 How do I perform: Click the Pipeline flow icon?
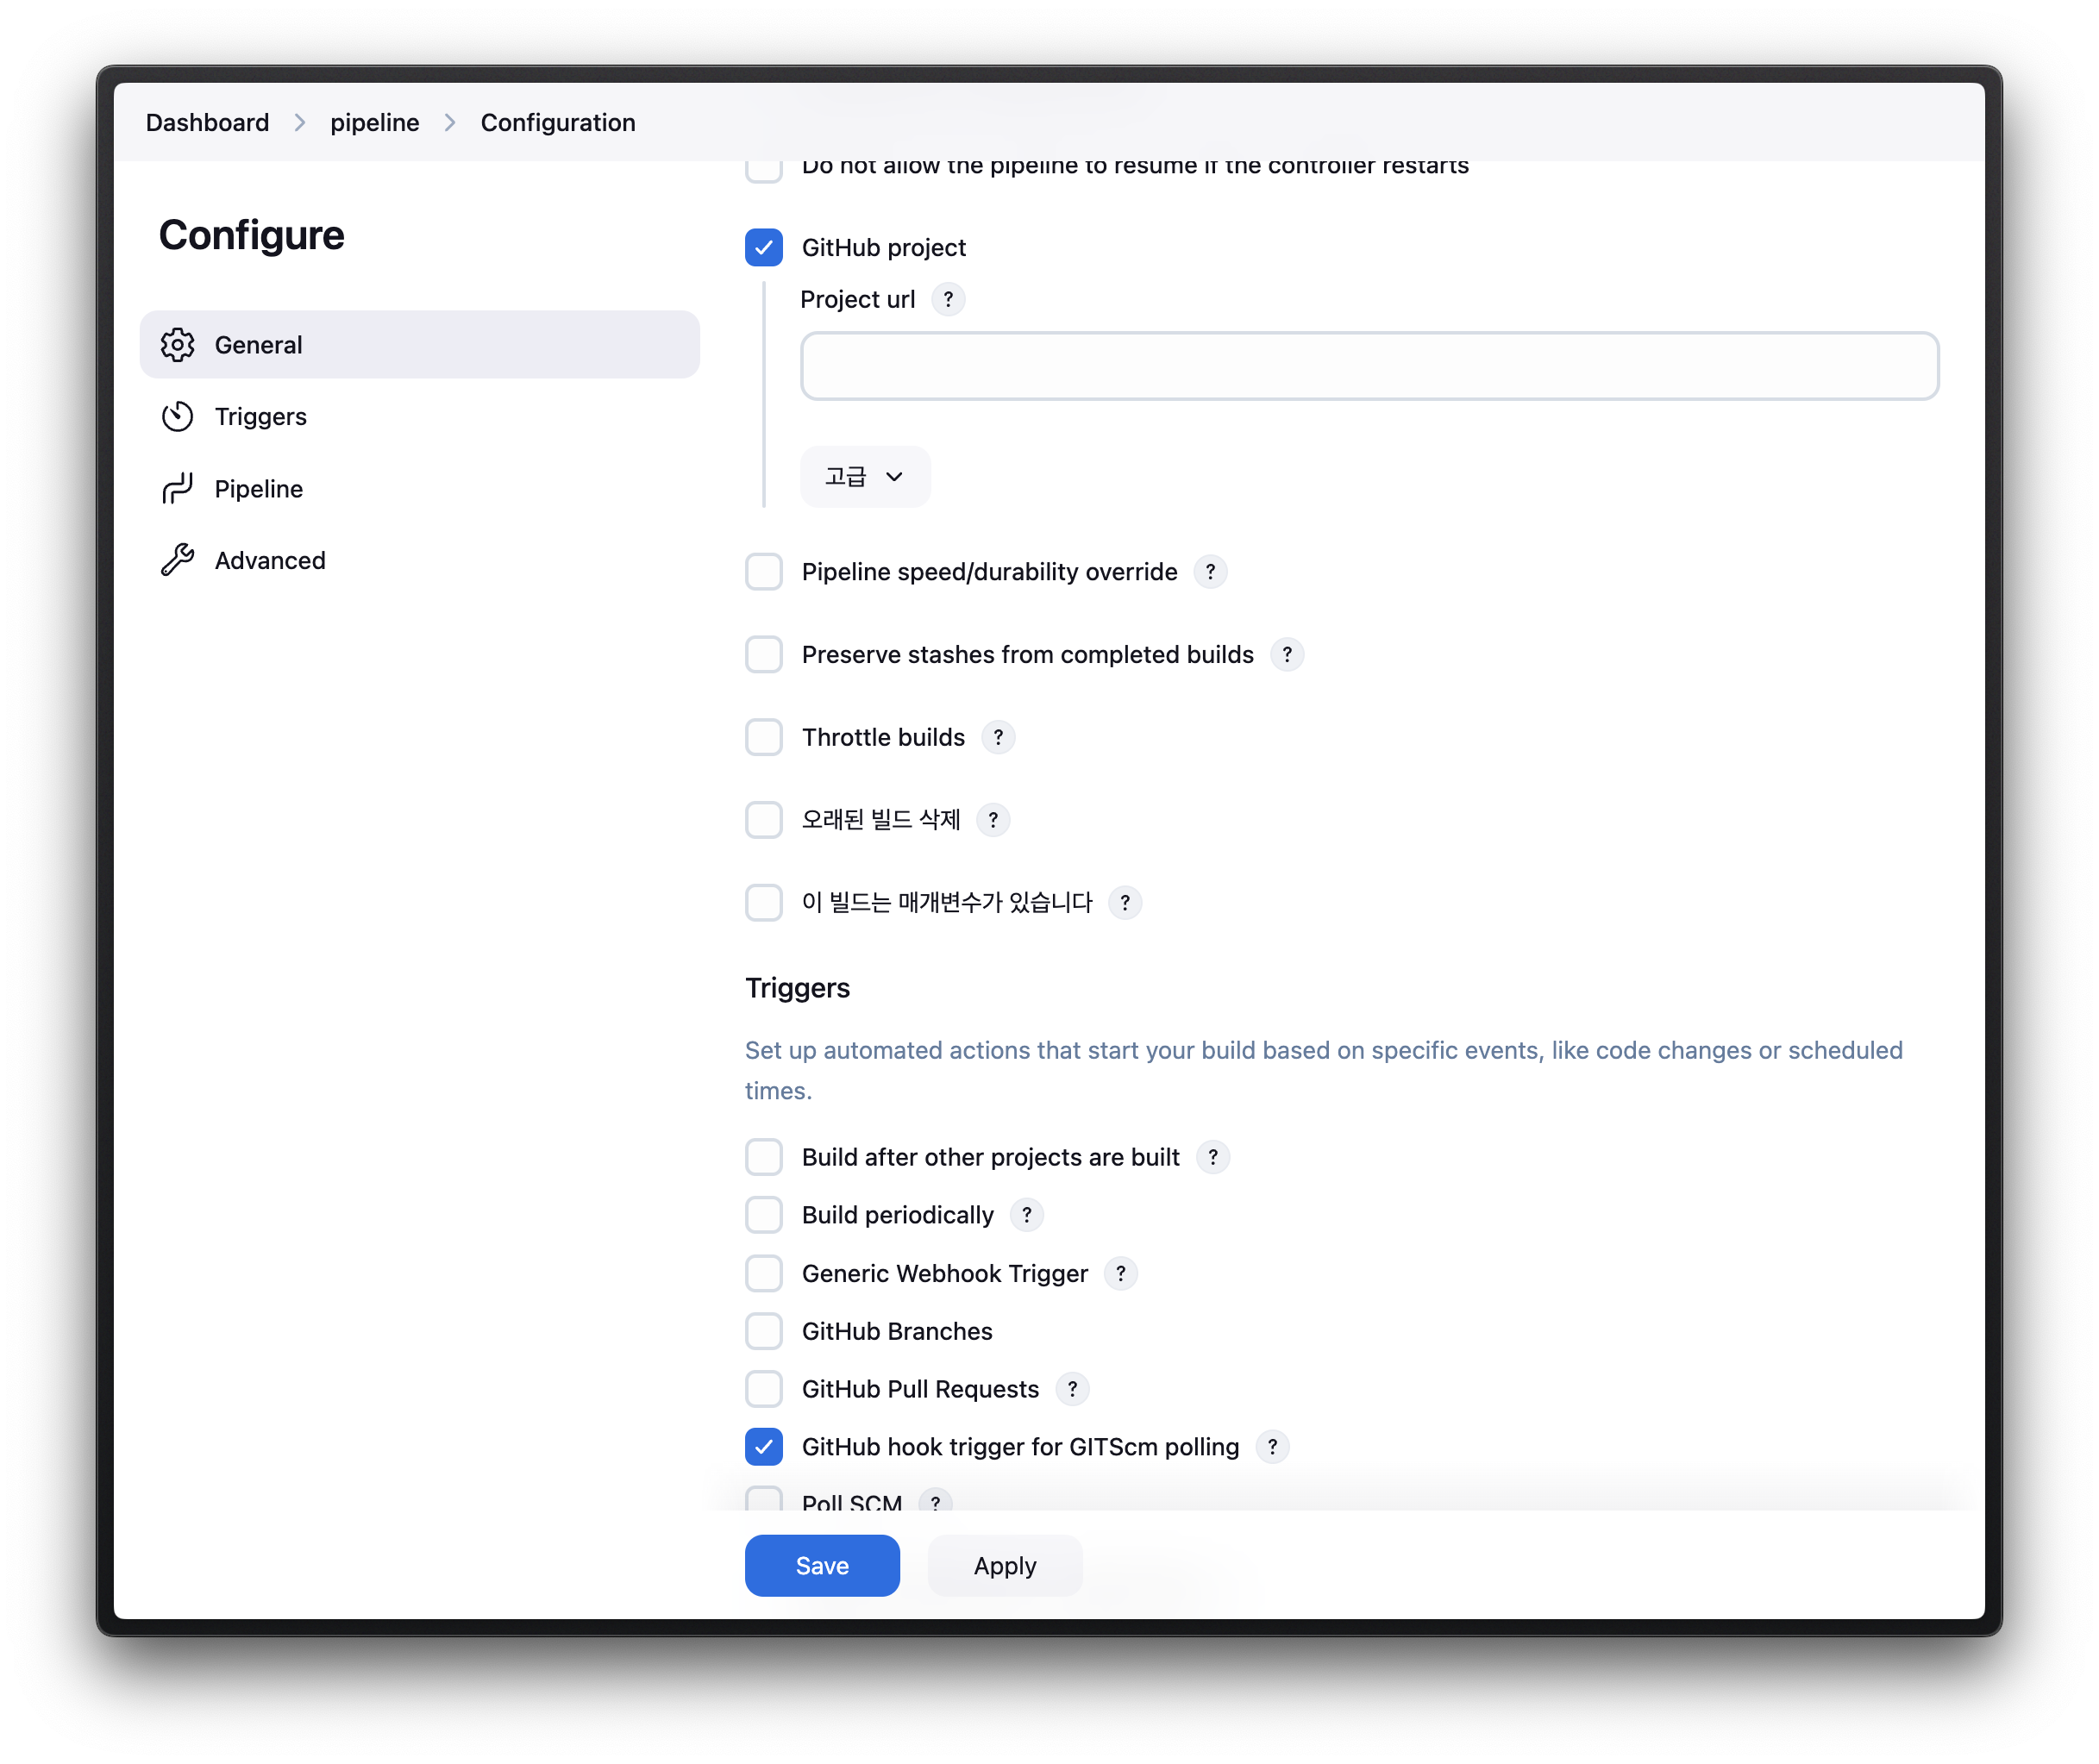[x=177, y=489]
